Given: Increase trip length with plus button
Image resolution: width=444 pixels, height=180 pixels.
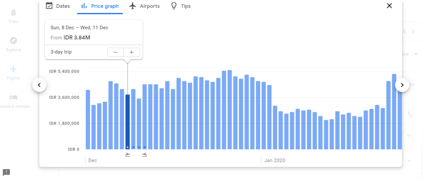Looking at the screenshot, I should (x=131, y=52).
